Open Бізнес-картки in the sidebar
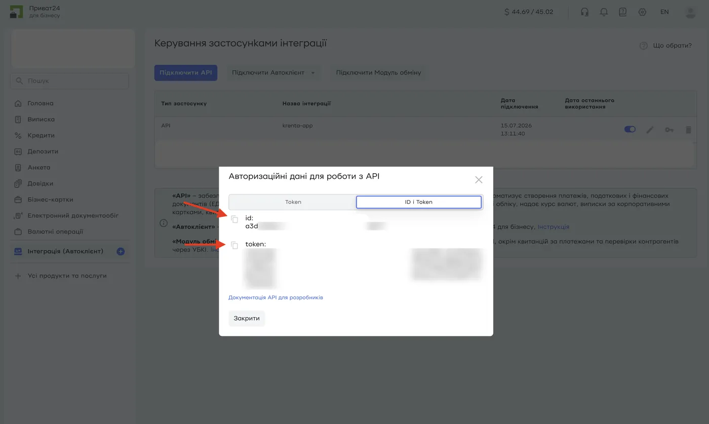This screenshot has width=709, height=424. (50, 200)
